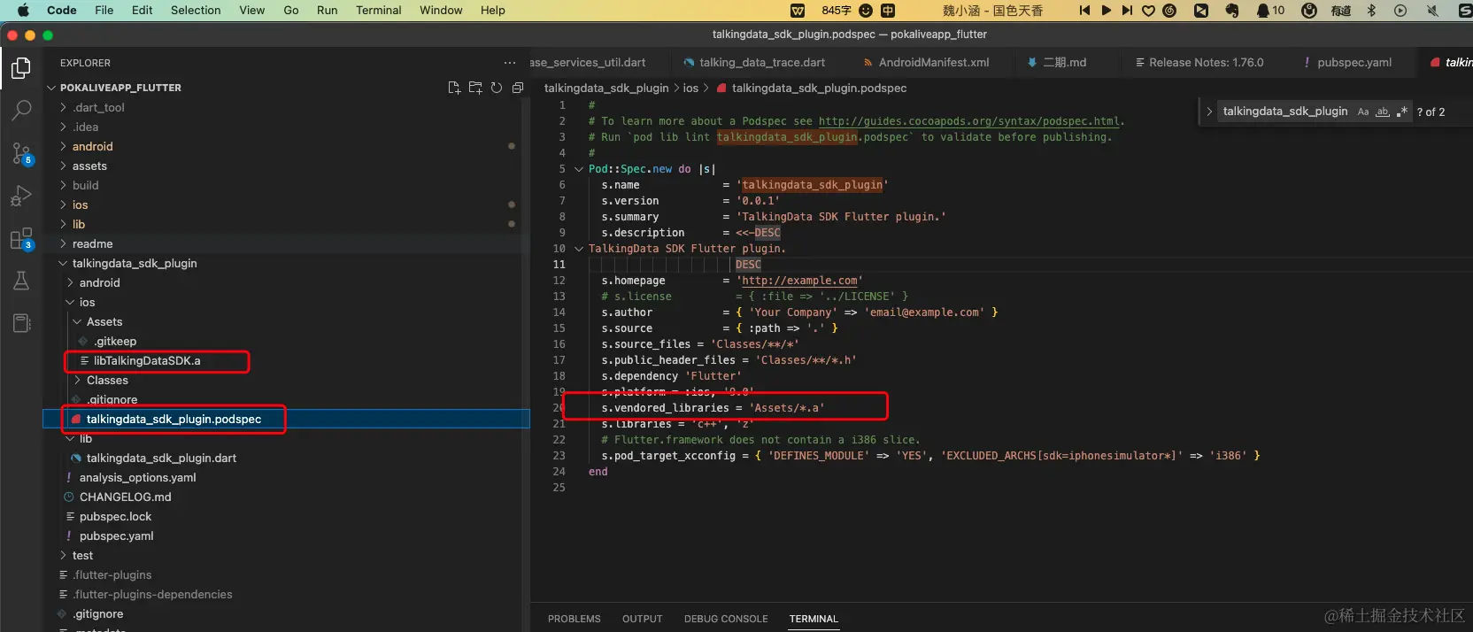The width and height of the screenshot is (1473, 632).
Task: Open libTalkingDataSDK.a in the file tree
Action: [147, 361]
